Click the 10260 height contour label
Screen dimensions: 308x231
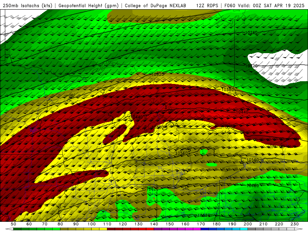click(251, 33)
